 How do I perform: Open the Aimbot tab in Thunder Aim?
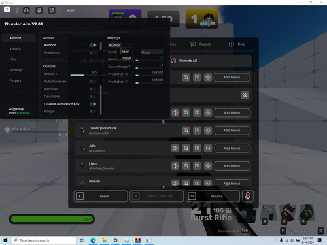(x=18, y=38)
